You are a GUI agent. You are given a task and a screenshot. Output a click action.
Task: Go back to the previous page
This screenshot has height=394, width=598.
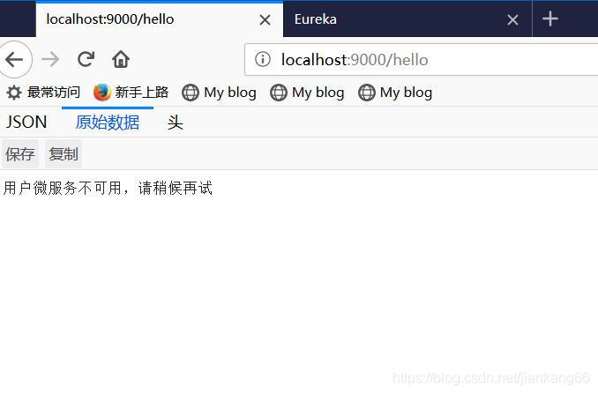click(x=14, y=59)
